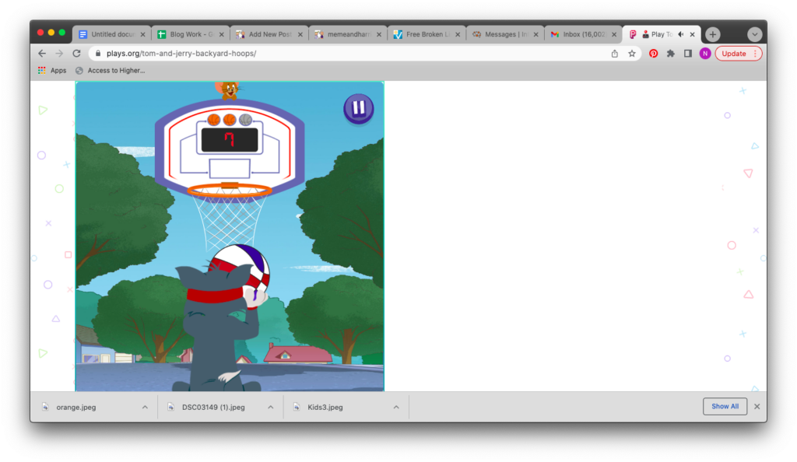Open a new tab with the plus button
The width and height of the screenshot is (797, 462).
713,34
